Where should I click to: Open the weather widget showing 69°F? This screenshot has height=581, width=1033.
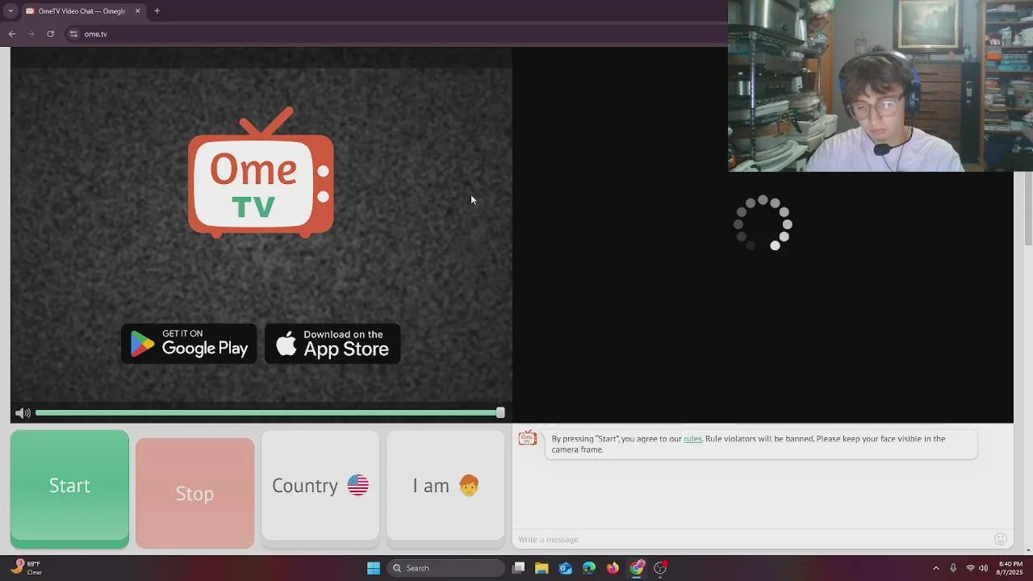click(26, 568)
